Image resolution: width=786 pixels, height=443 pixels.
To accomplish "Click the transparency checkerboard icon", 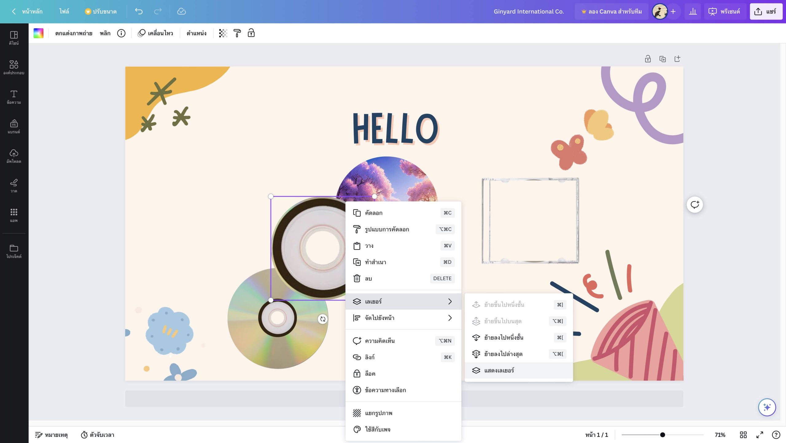I will tap(223, 33).
